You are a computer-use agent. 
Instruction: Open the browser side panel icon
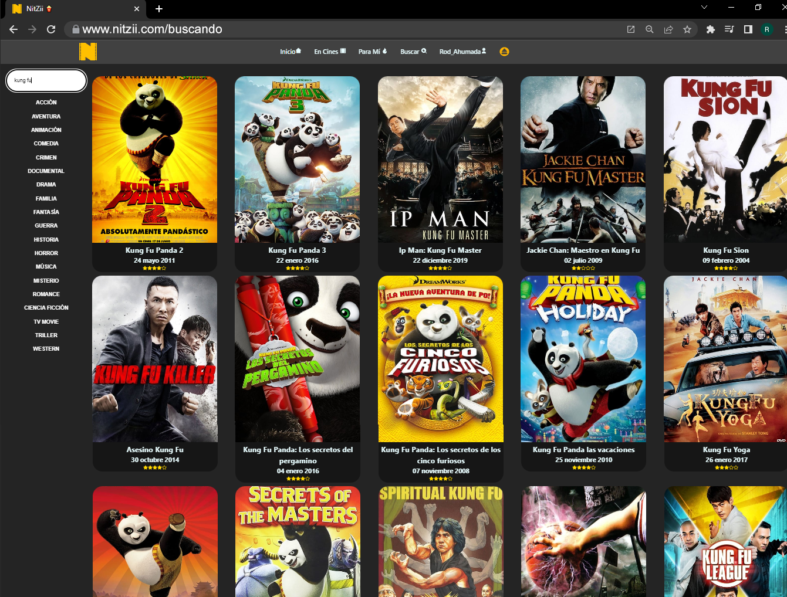(x=748, y=29)
